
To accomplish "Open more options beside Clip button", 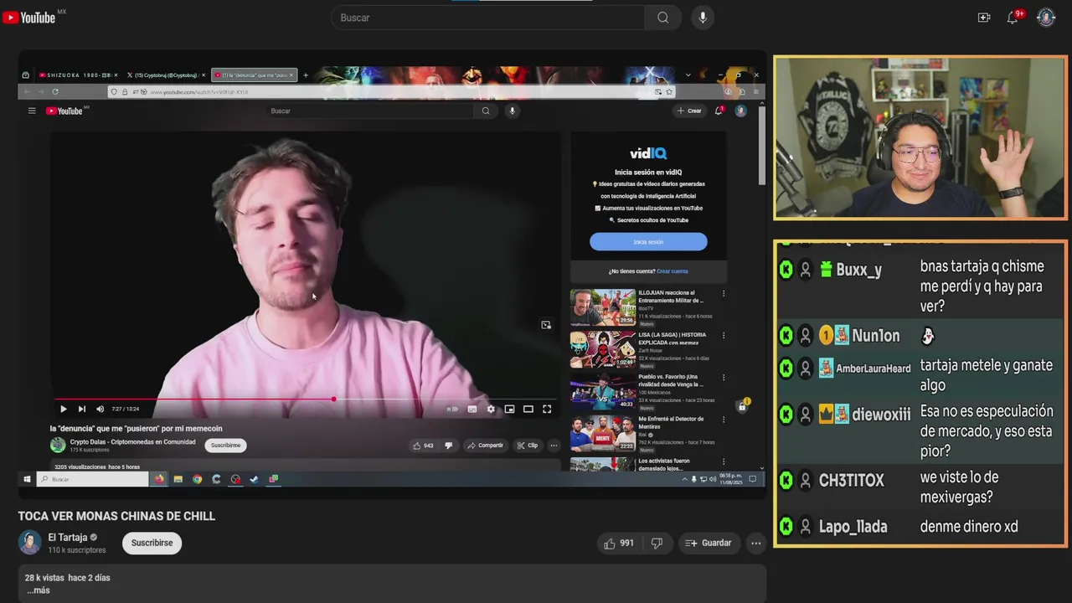I will (554, 446).
